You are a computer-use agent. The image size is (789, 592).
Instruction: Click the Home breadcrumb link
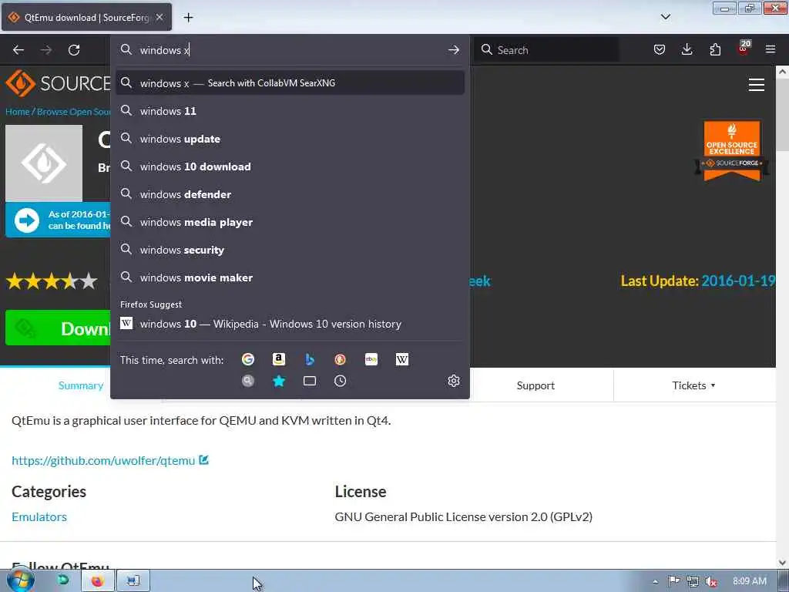click(18, 112)
